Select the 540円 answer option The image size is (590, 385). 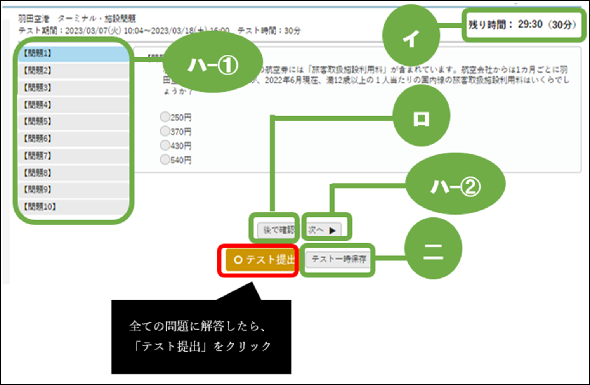(165, 159)
